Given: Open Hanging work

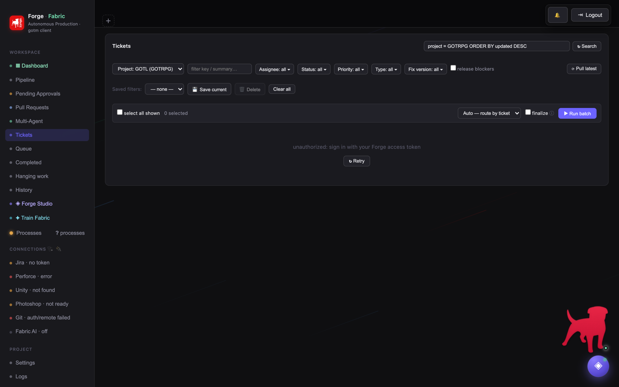Looking at the screenshot, I should (x=47, y=176).
